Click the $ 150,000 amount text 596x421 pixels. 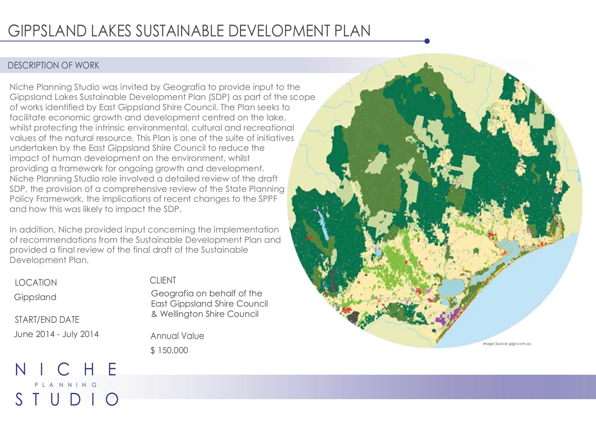(x=169, y=350)
